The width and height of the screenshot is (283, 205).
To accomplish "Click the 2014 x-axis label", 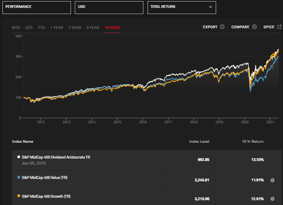I will pos(92,122).
